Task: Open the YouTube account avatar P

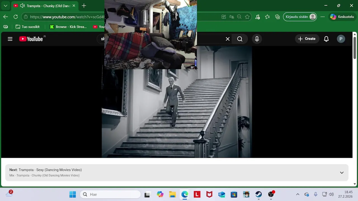Action: point(341,39)
